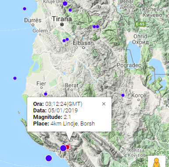Click the offshore marker northwest of Durrës

pyautogui.click(x=25, y=9)
